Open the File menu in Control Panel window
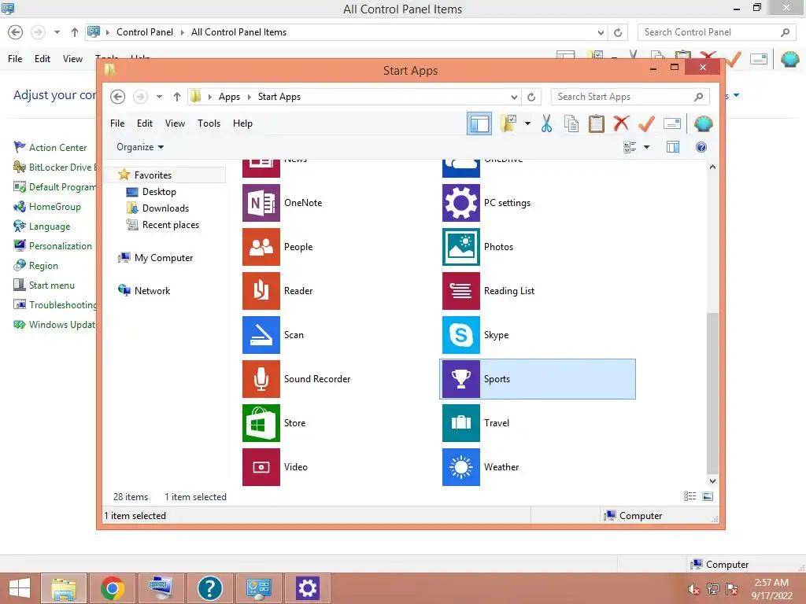The width and height of the screenshot is (806, 604). (x=15, y=59)
